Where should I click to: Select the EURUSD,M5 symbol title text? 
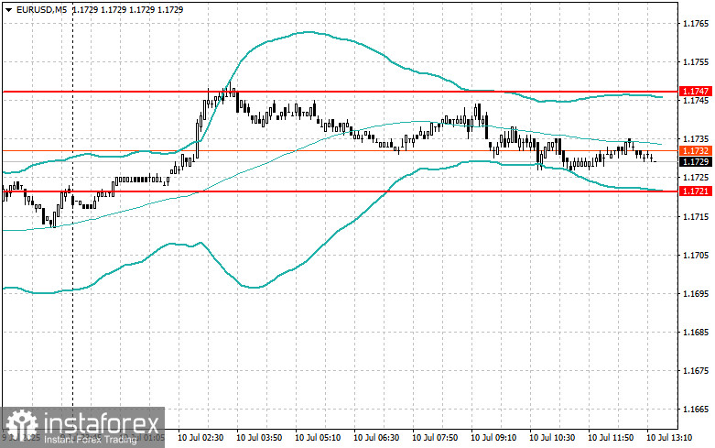[x=41, y=9]
